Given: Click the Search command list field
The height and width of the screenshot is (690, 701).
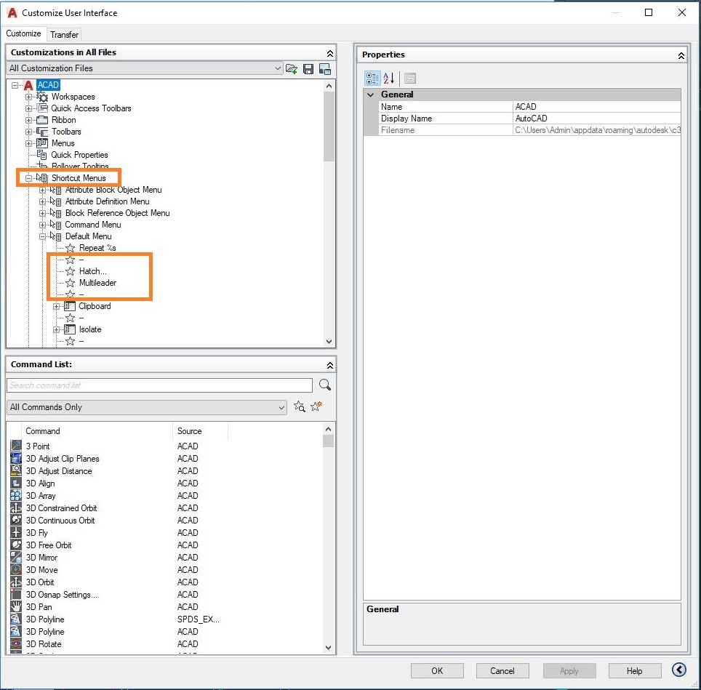Looking at the screenshot, I should pos(159,385).
